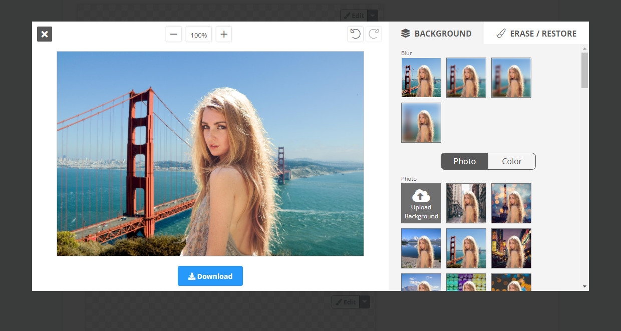Zoom out with the minus button

click(174, 34)
